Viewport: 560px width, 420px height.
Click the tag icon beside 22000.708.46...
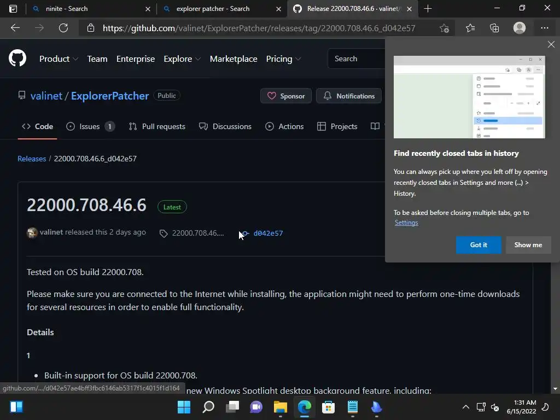click(164, 234)
